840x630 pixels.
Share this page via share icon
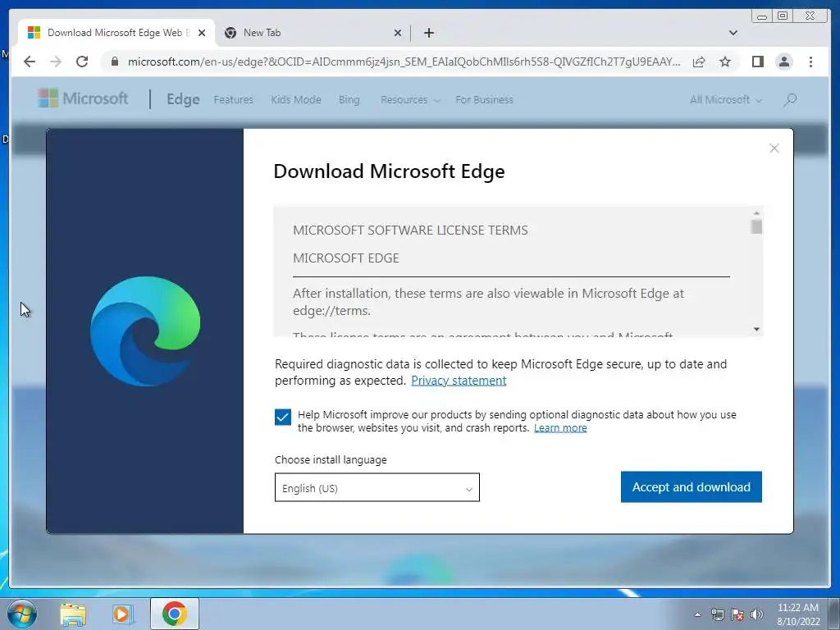pyautogui.click(x=699, y=62)
